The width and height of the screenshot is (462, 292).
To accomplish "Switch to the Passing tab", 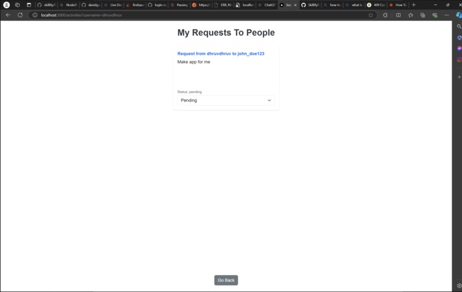I will click(x=179, y=5).
